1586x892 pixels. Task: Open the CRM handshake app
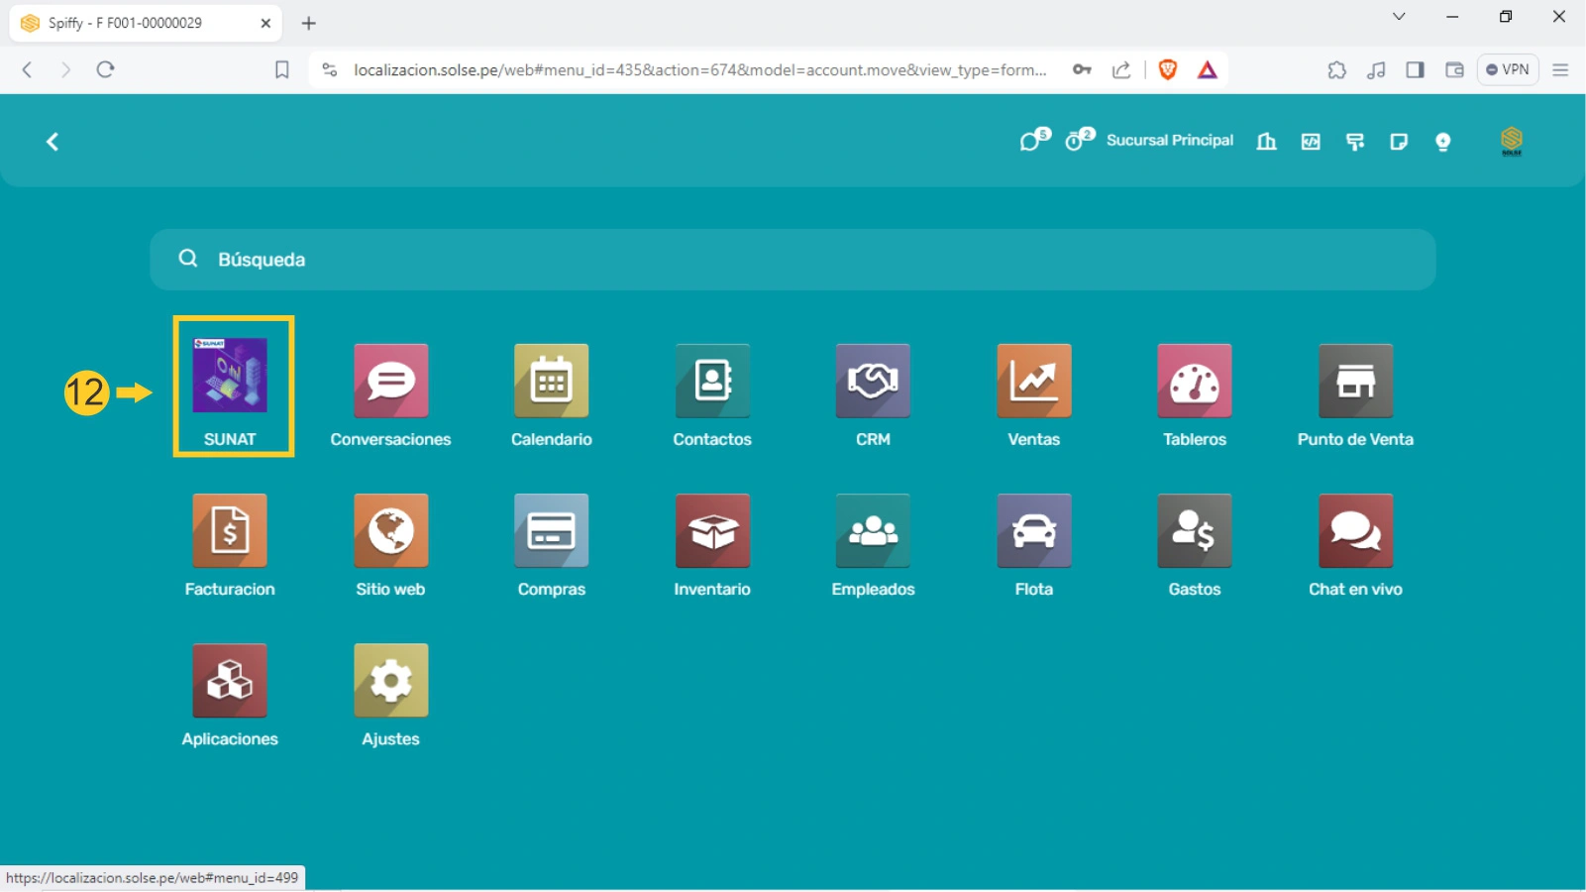pyautogui.click(x=872, y=382)
